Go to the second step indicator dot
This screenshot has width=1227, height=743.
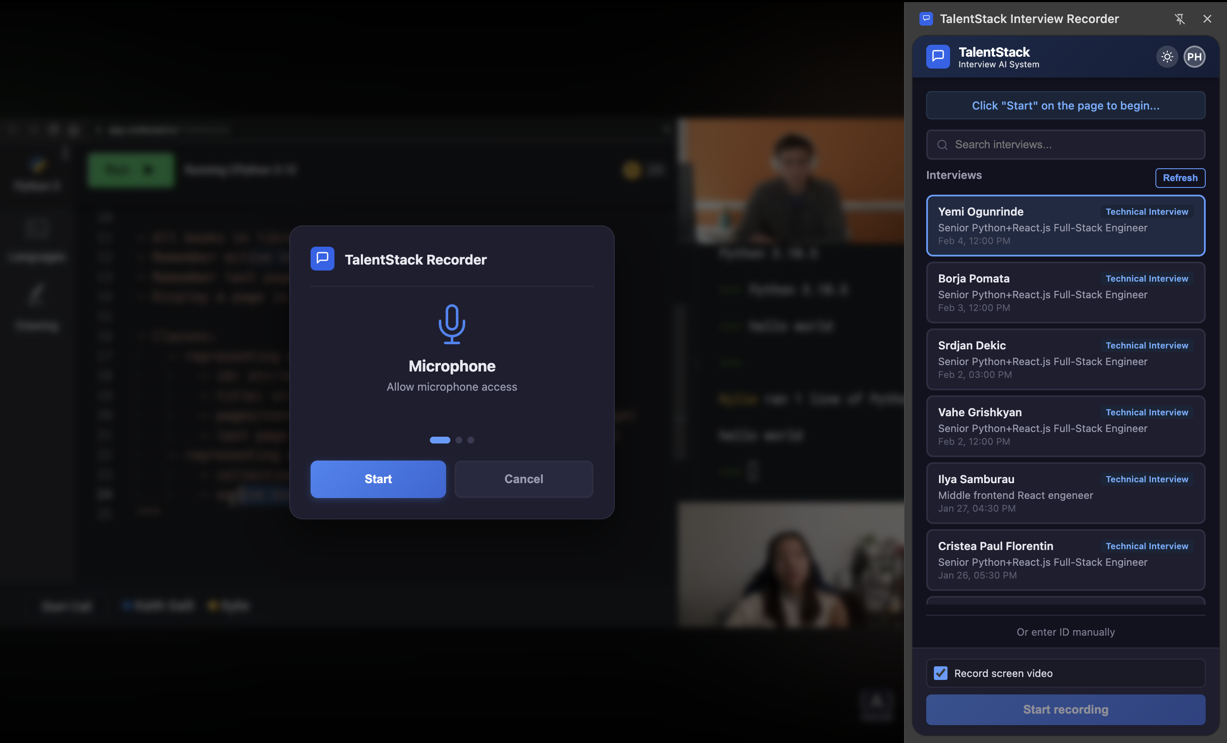point(458,440)
